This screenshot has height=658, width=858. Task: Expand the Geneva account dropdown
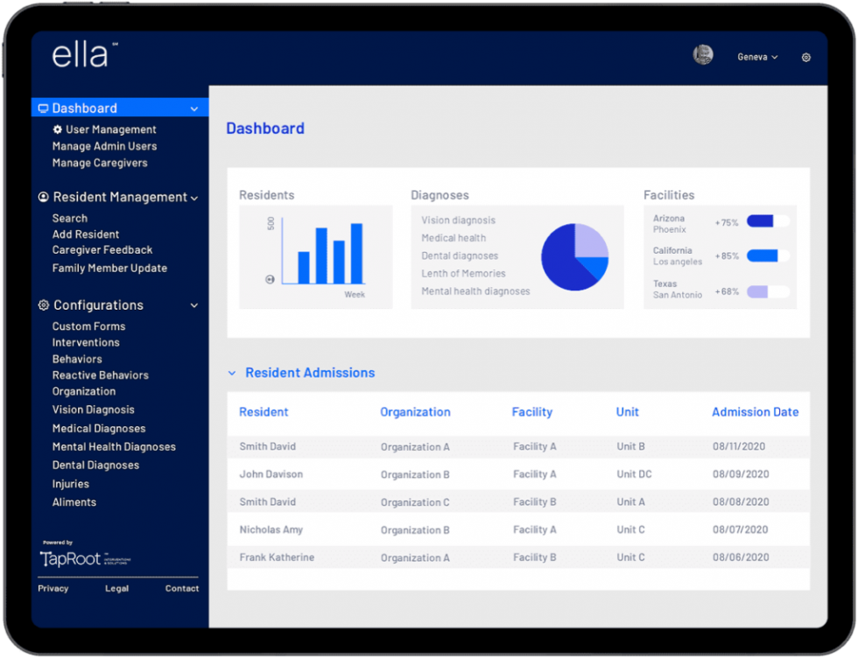click(x=756, y=57)
